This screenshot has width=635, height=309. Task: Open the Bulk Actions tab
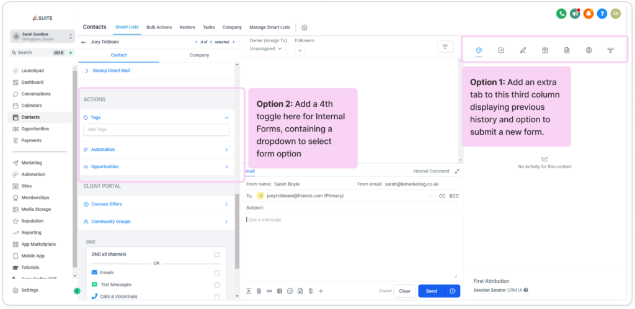tap(159, 27)
